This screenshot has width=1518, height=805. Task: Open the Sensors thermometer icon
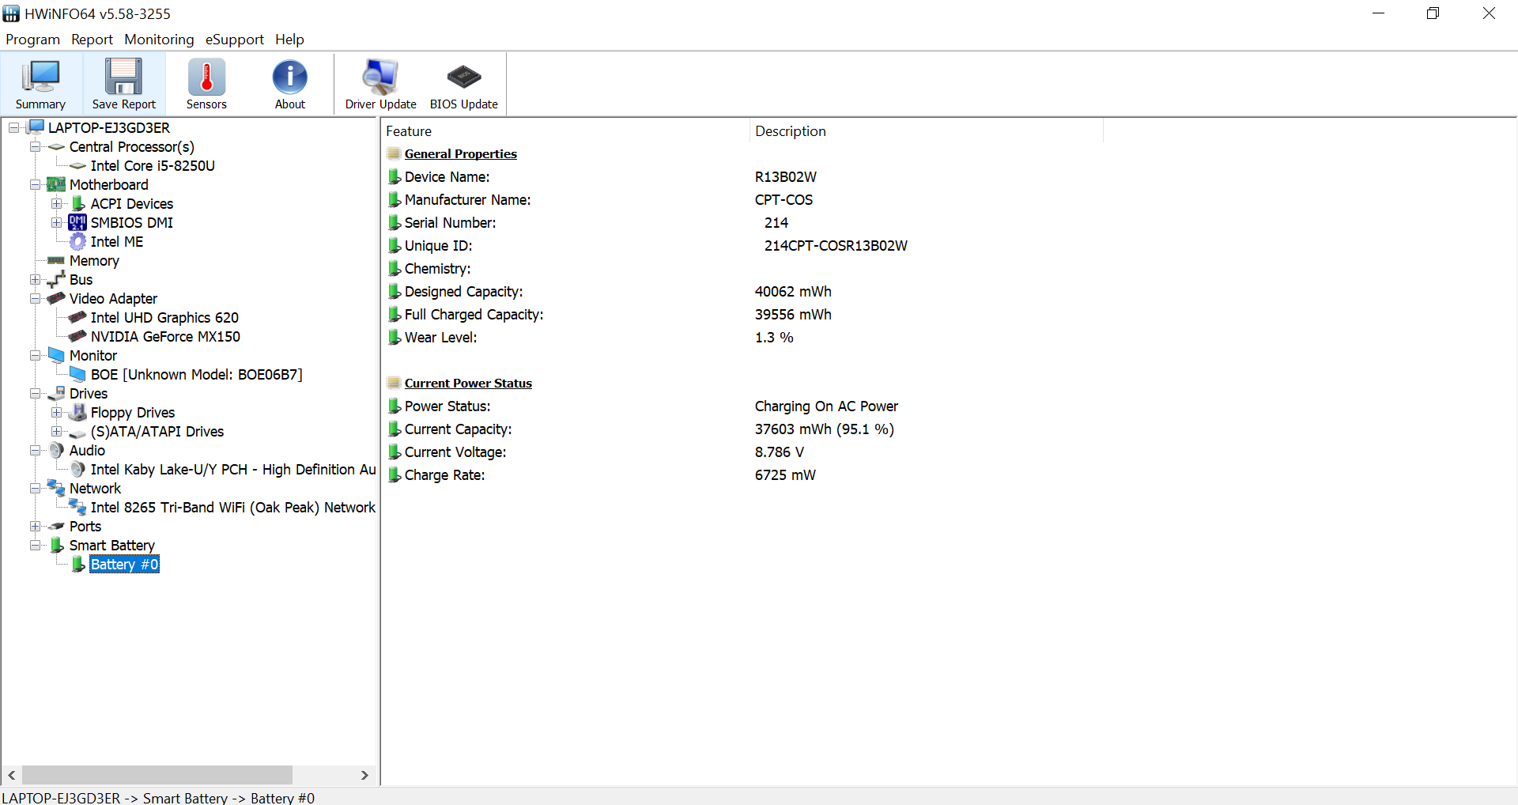click(206, 84)
